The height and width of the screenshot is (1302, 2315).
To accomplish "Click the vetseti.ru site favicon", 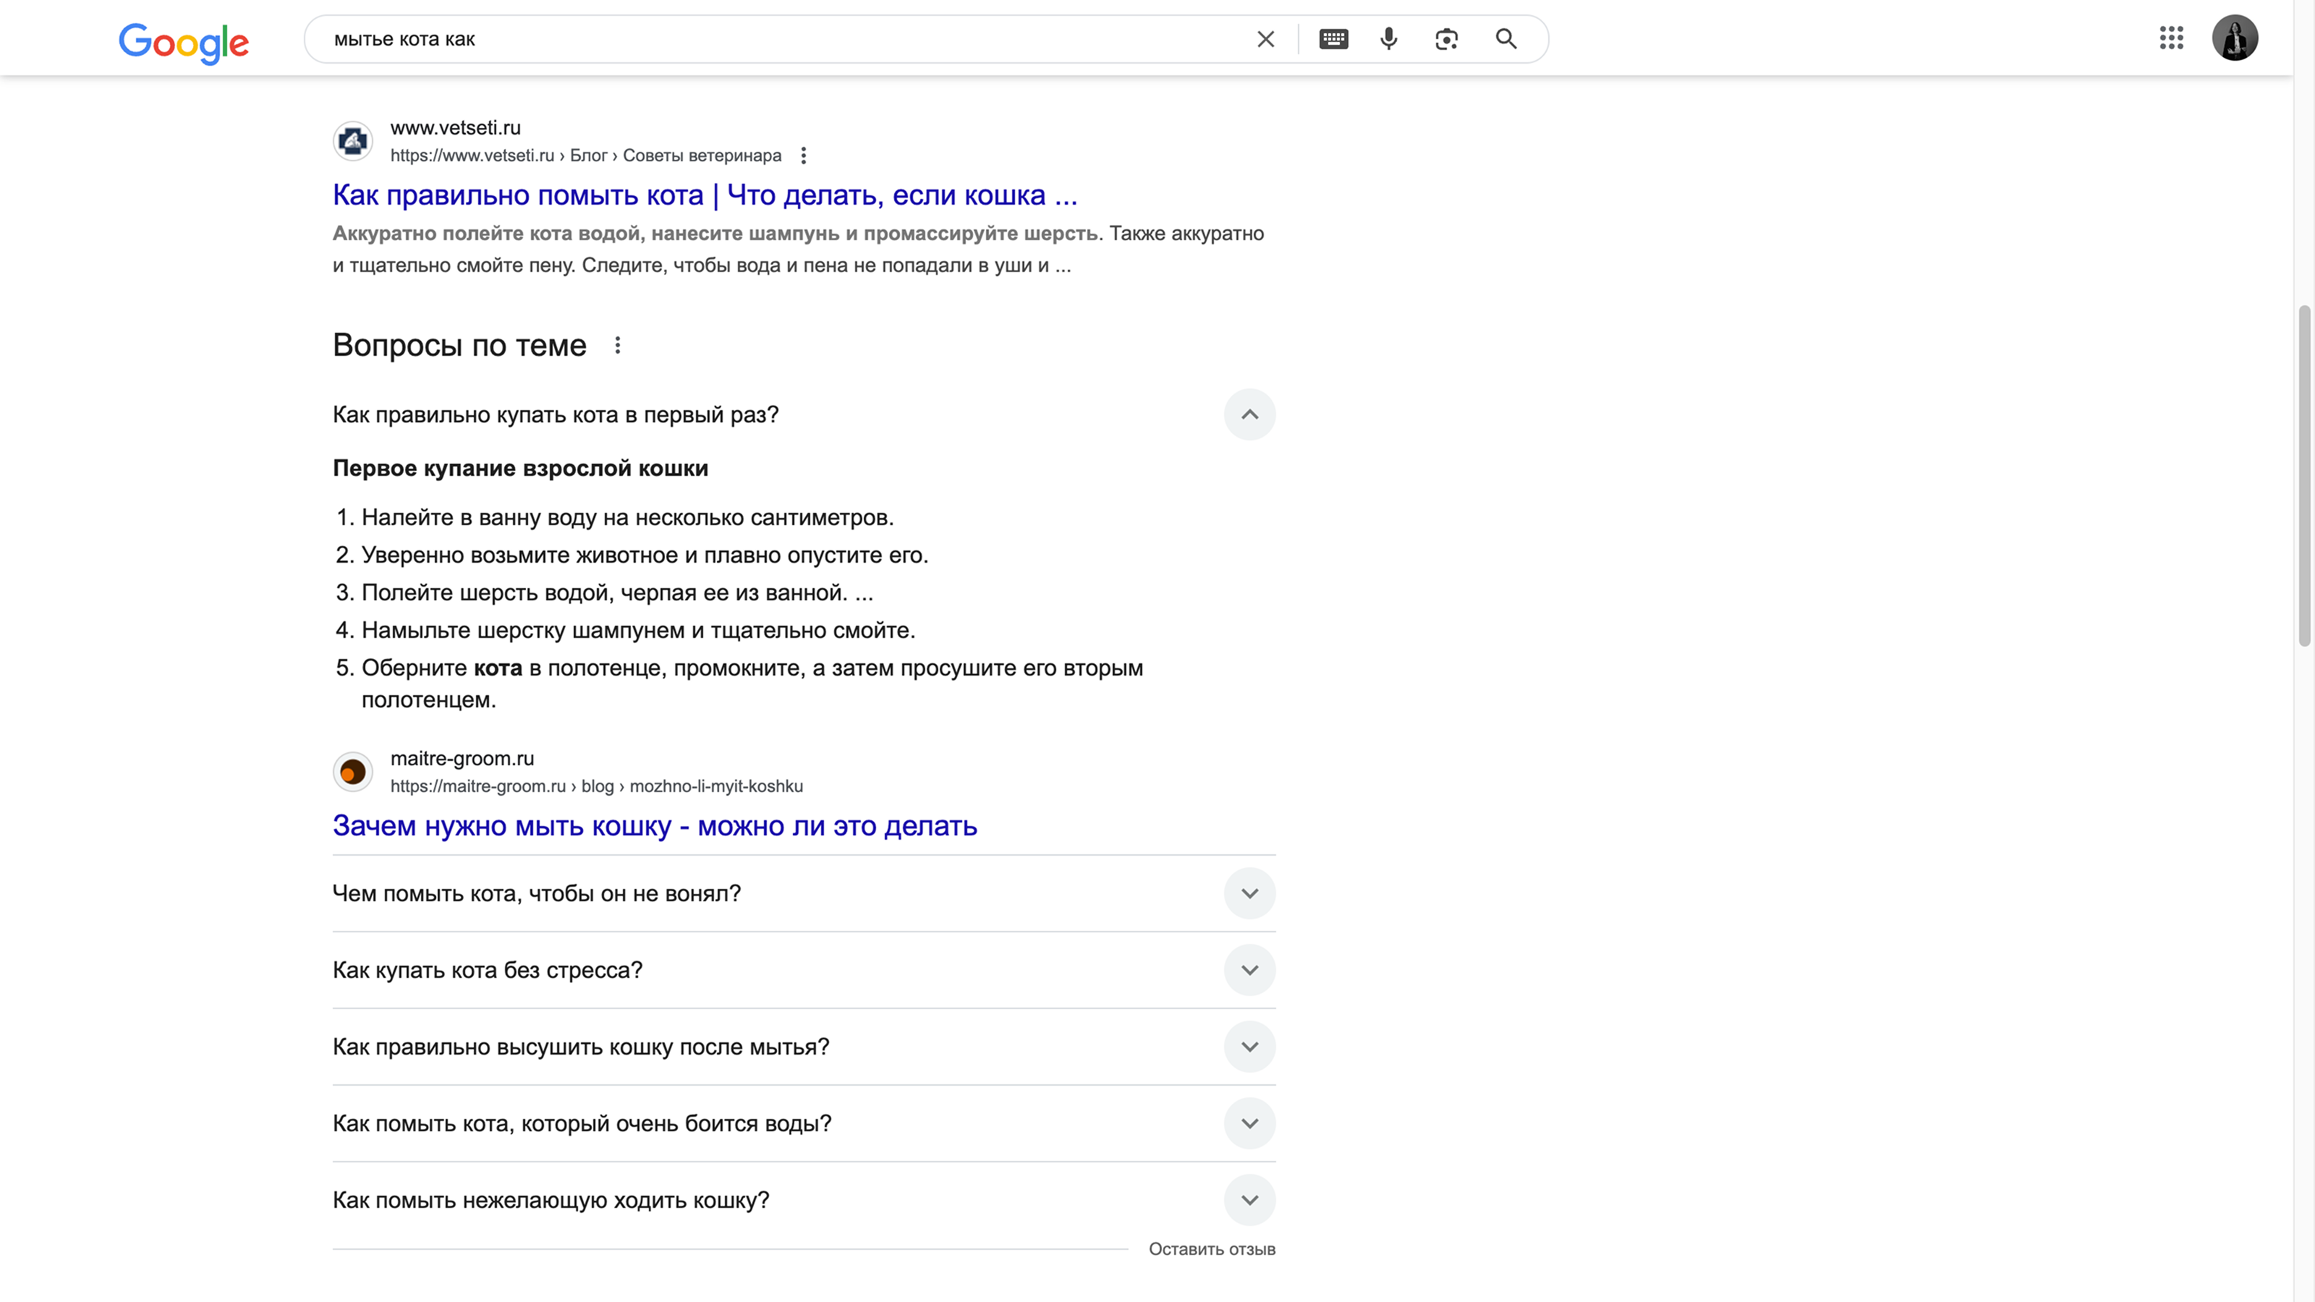I will [353, 141].
